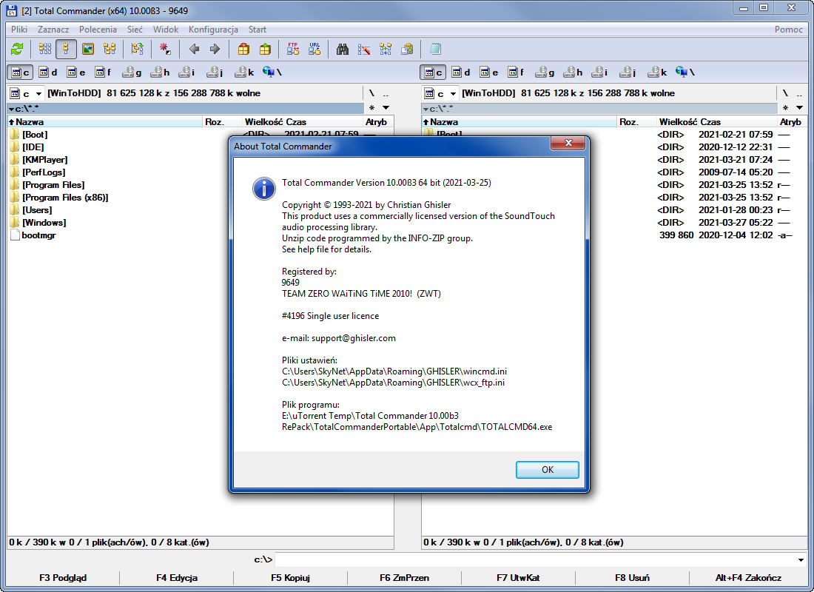814x592 pixels.
Task: Switch to brief file-names-only view icon
Action: (45, 50)
